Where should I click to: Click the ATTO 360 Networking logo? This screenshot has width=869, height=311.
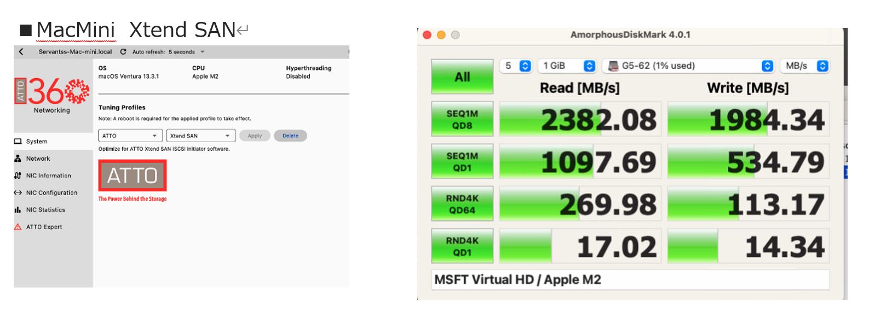[52, 95]
